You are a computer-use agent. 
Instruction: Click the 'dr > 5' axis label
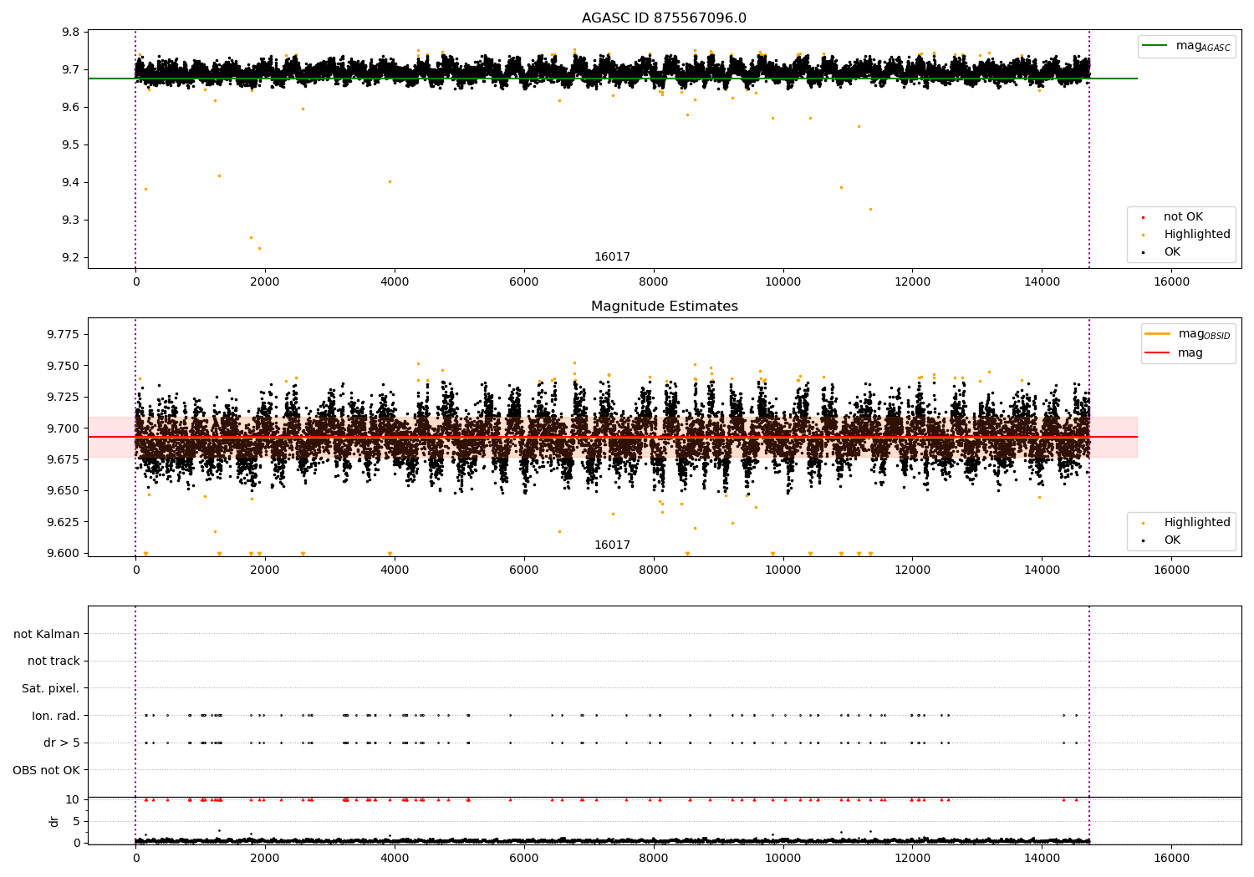(62, 743)
